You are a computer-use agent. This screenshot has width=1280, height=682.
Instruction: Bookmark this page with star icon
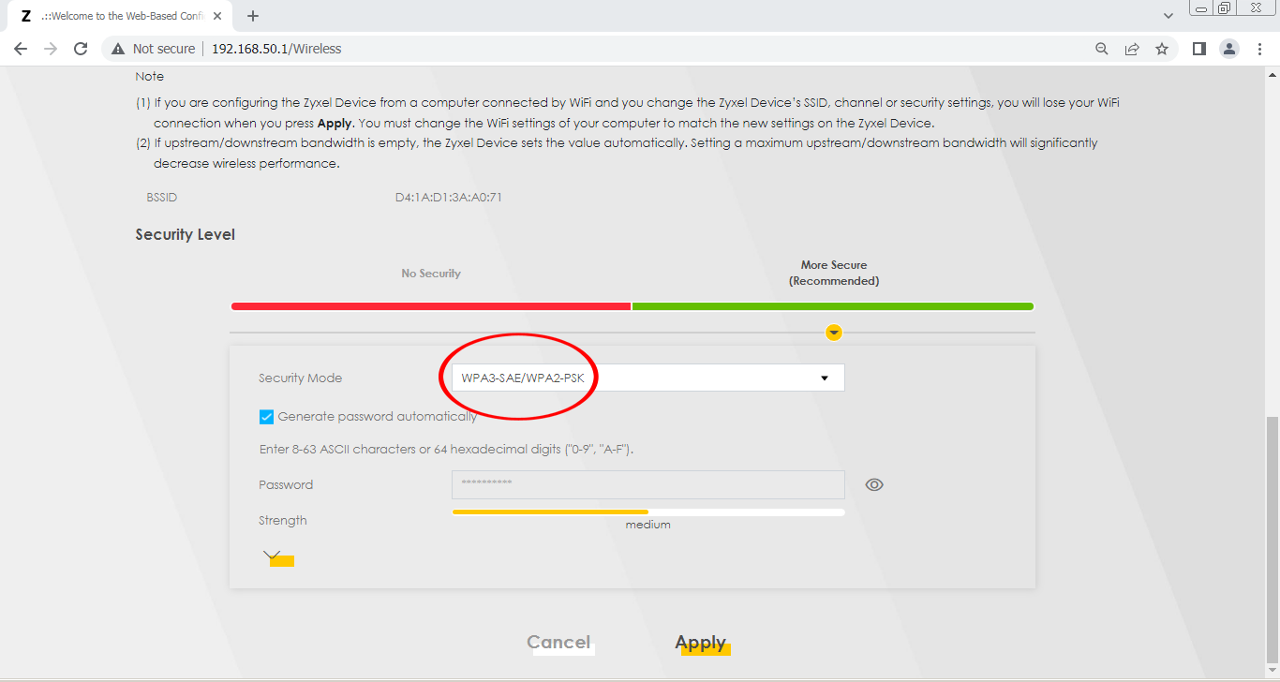pyautogui.click(x=1162, y=49)
